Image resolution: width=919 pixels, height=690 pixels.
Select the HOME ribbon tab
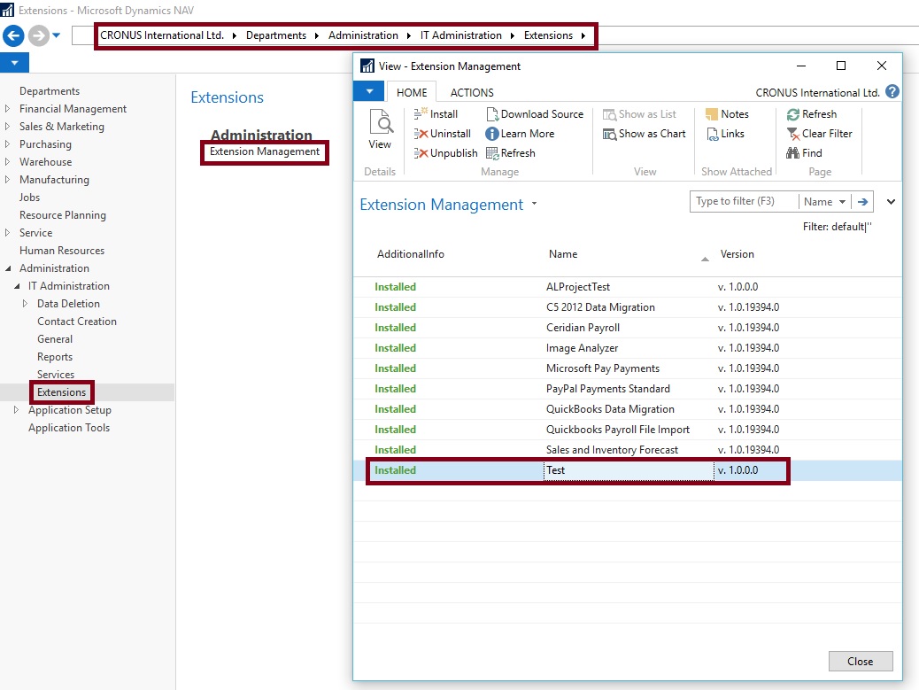412,92
